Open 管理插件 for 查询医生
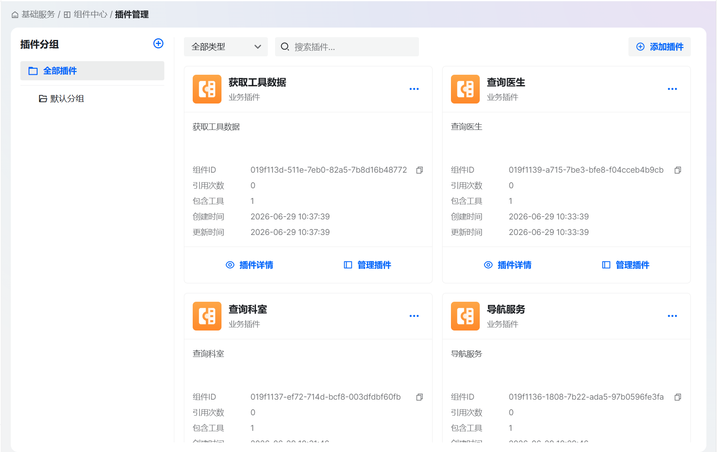Viewport: 718px width, 452px height. coord(626,265)
